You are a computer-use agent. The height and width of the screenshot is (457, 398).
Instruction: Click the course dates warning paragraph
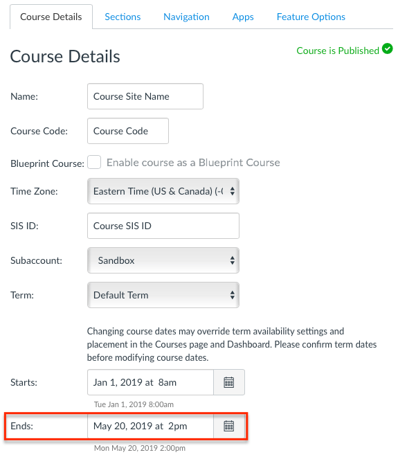232,344
